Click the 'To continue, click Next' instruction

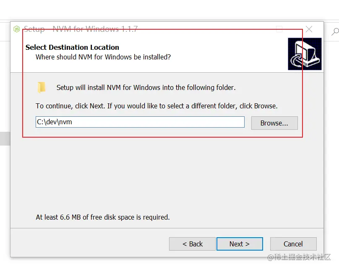156,106
